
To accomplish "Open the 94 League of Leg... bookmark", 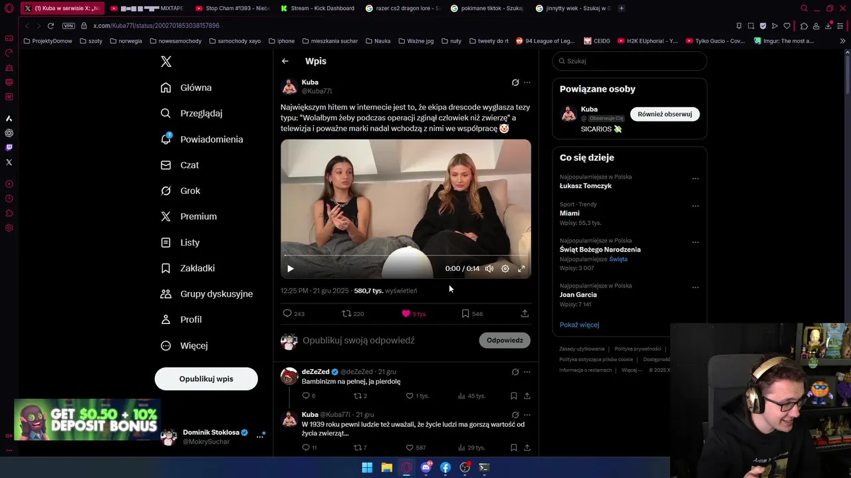I will pos(545,41).
